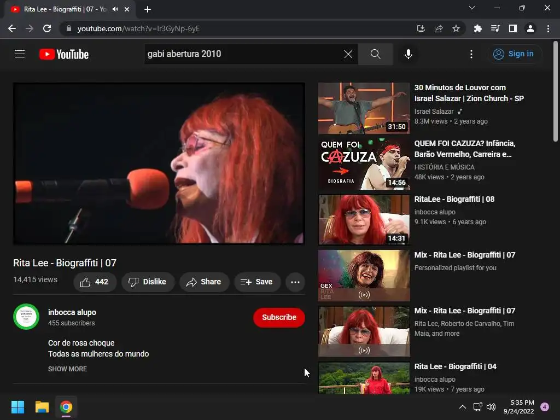The width and height of the screenshot is (560, 420).
Task: Open the 30 Minutos de Louvor thumbnail
Action: click(x=364, y=108)
